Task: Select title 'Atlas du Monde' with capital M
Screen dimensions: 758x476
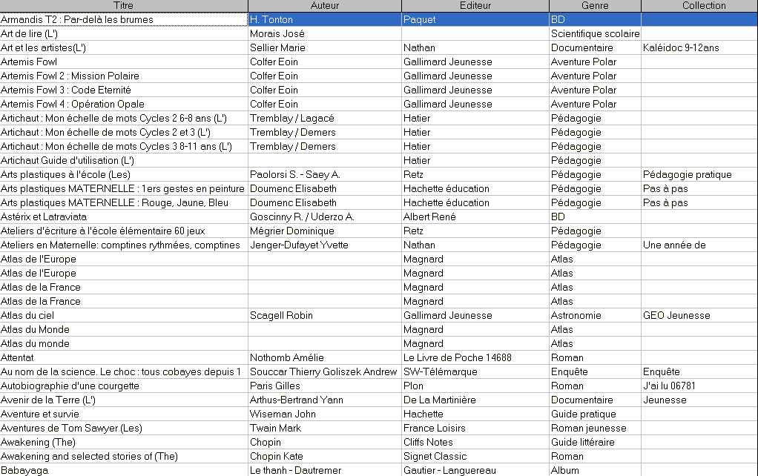Action: (x=35, y=330)
